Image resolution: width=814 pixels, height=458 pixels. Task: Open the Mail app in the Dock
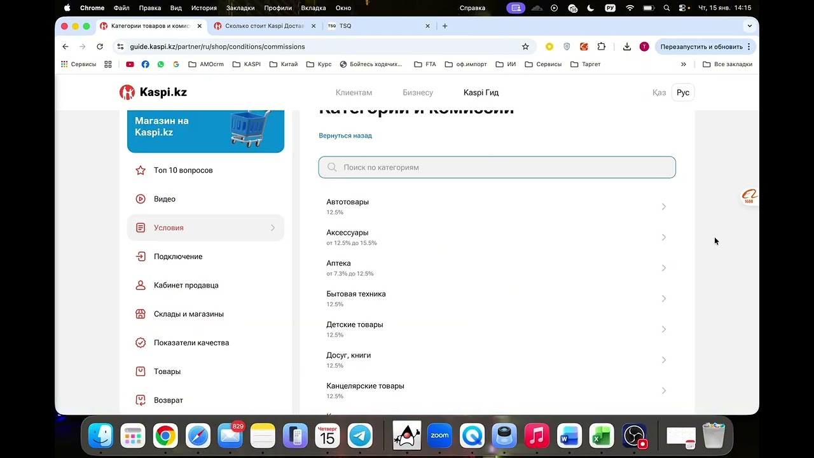point(230,436)
